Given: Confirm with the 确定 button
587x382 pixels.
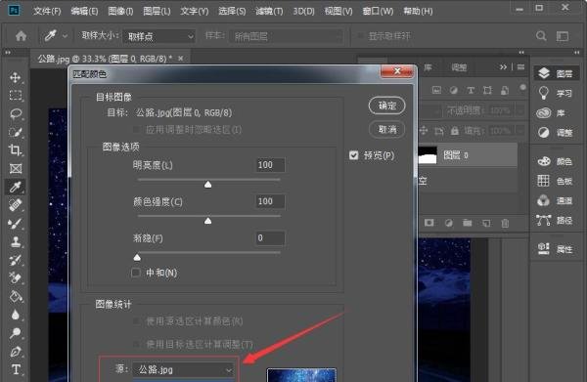Looking at the screenshot, I should [386, 106].
